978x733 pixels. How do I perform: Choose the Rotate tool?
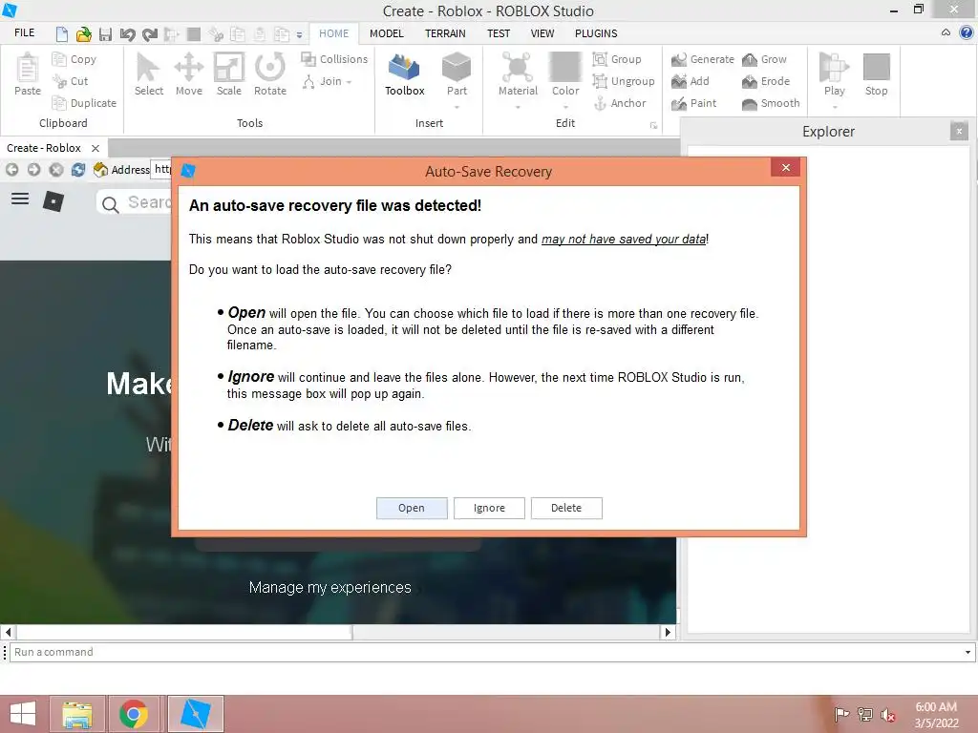[x=270, y=74]
